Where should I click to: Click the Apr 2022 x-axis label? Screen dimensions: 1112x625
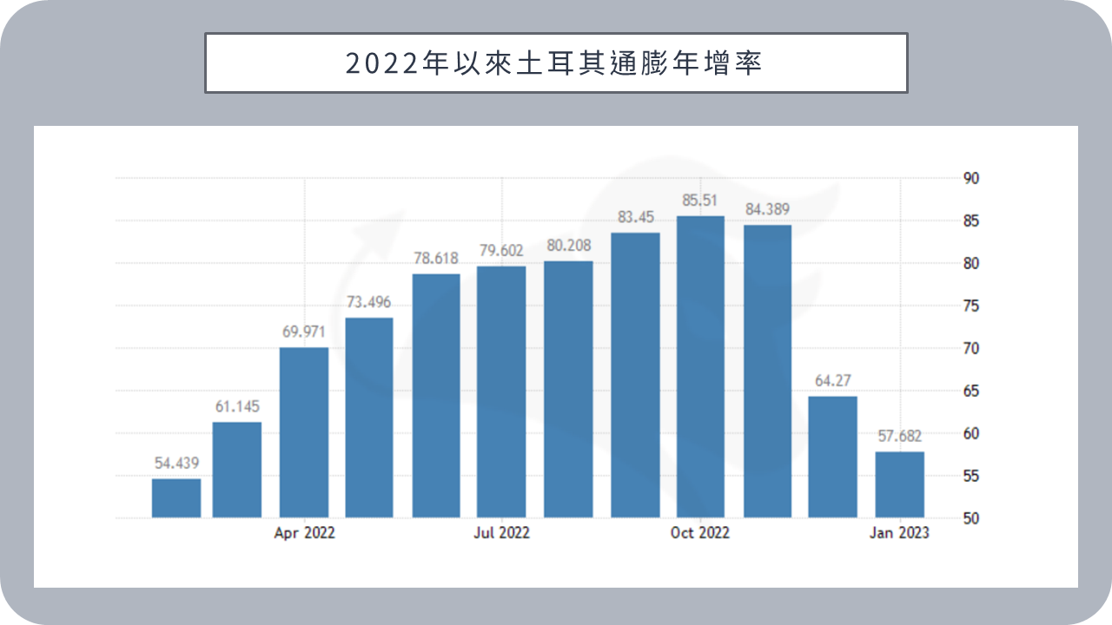pyautogui.click(x=304, y=533)
